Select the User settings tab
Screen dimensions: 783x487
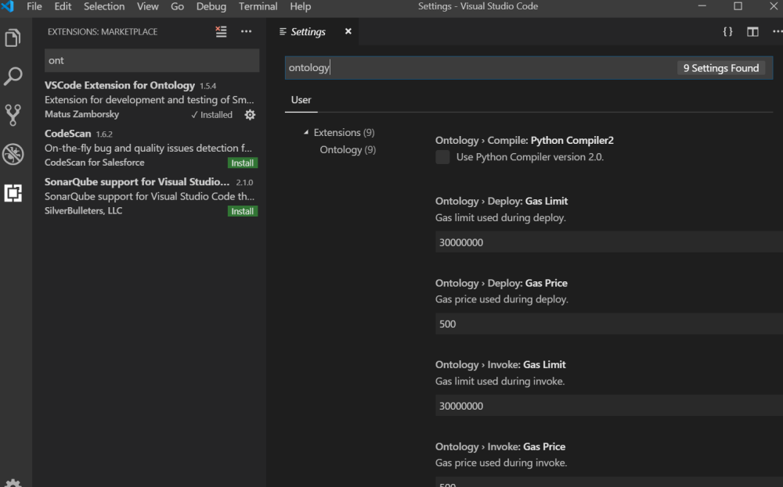pos(301,100)
